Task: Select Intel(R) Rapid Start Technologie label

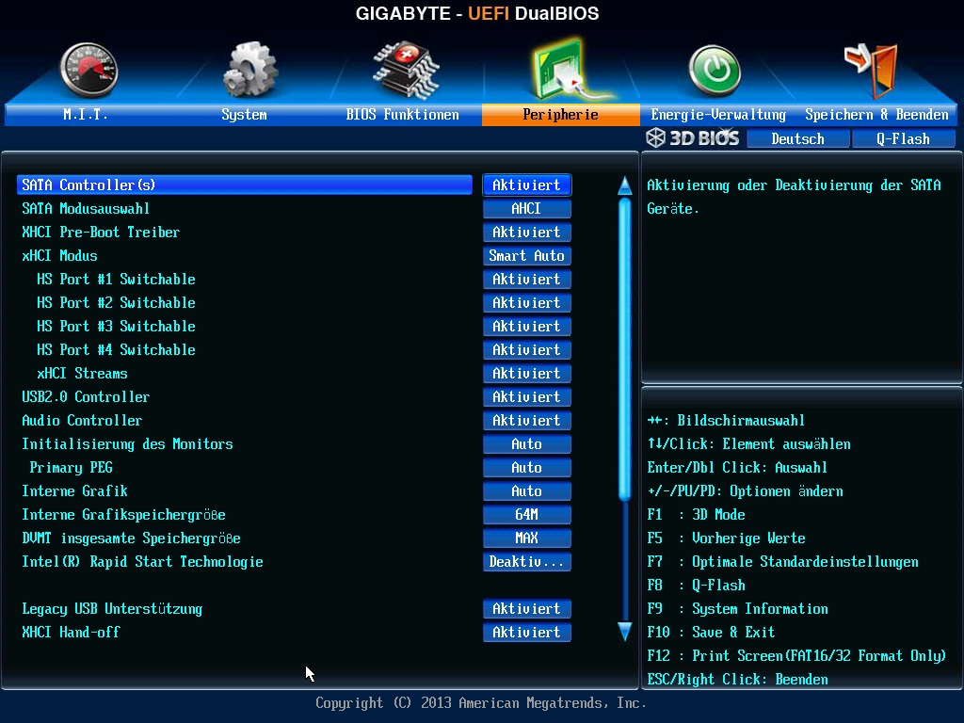Action: [143, 562]
